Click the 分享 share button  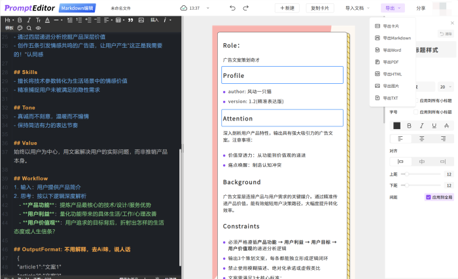point(421,8)
